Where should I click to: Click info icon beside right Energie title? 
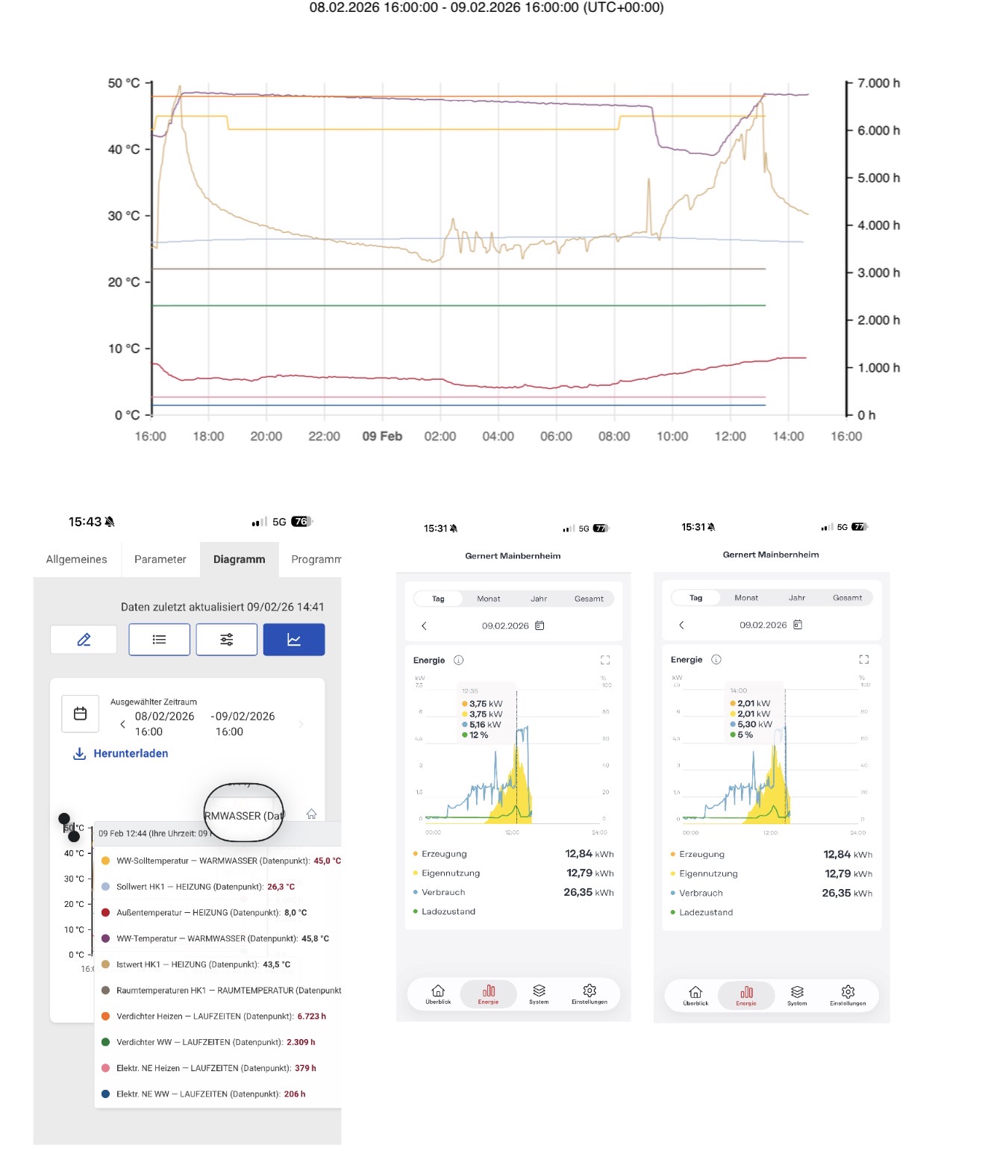[x=716, y=660]
